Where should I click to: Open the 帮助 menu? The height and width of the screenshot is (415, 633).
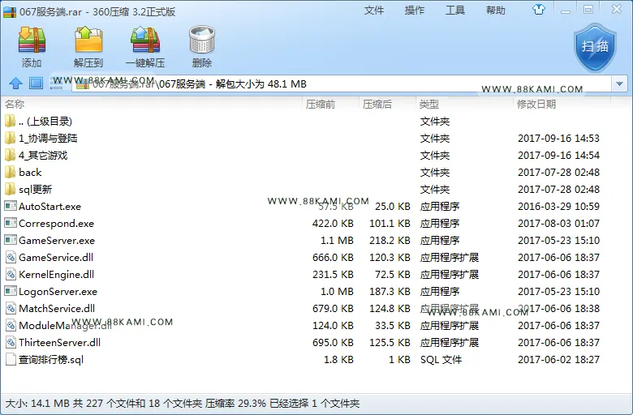[x=496, y=10]
